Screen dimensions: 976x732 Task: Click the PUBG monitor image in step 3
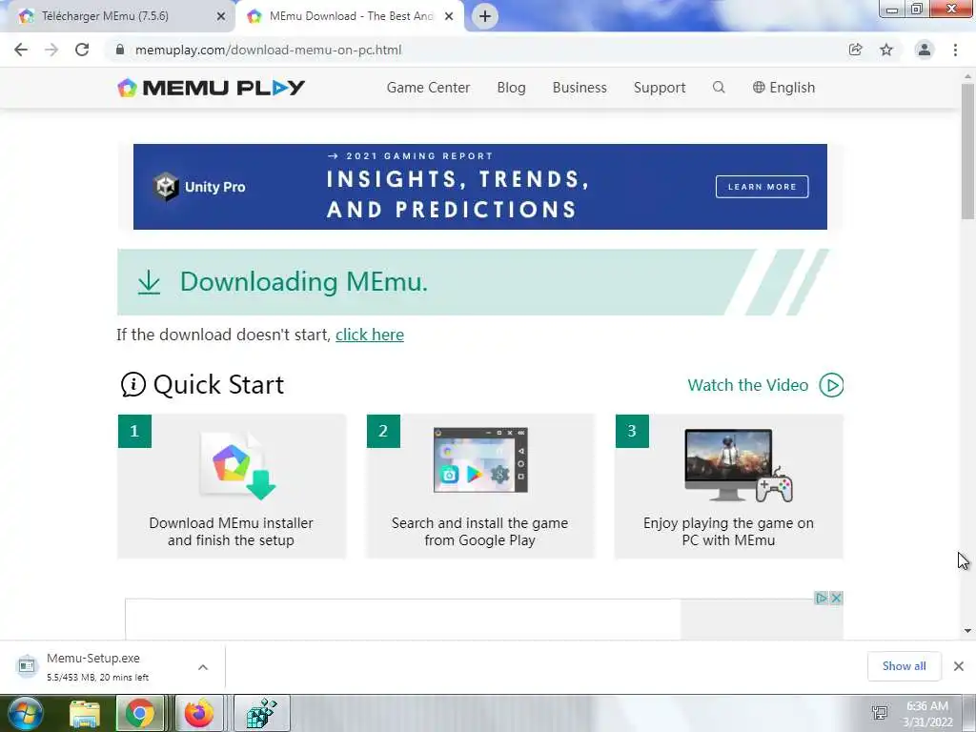click(739, 465)
